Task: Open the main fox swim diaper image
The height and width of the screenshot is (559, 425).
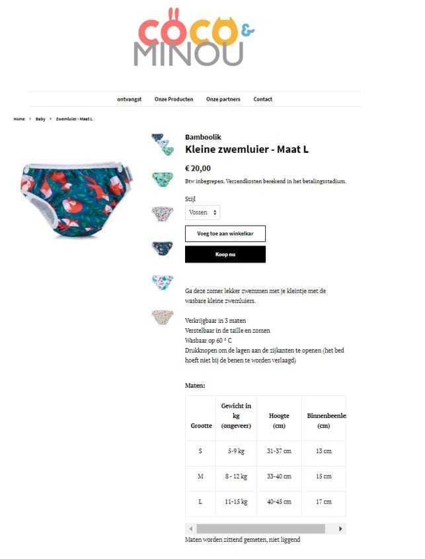Action: coord(76,199)
